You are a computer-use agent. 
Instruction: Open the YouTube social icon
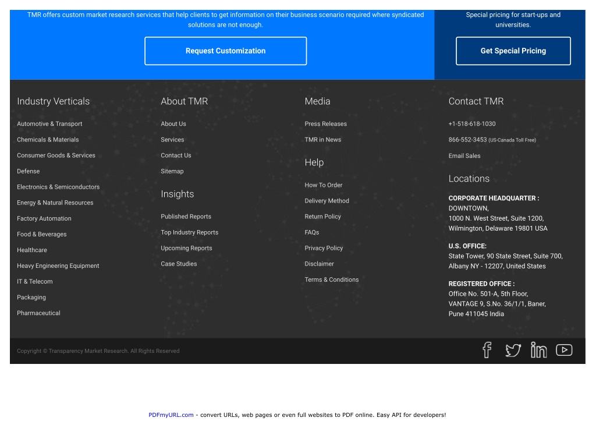[x=564, y=350]
